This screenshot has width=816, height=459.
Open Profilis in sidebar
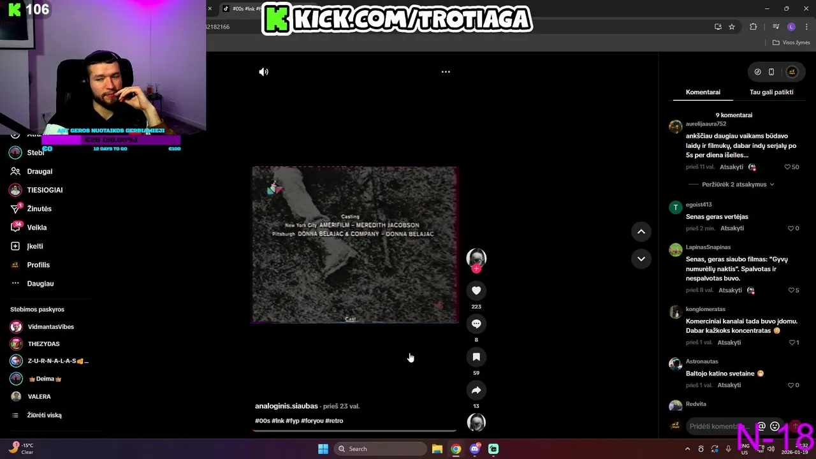coord(38,265)
